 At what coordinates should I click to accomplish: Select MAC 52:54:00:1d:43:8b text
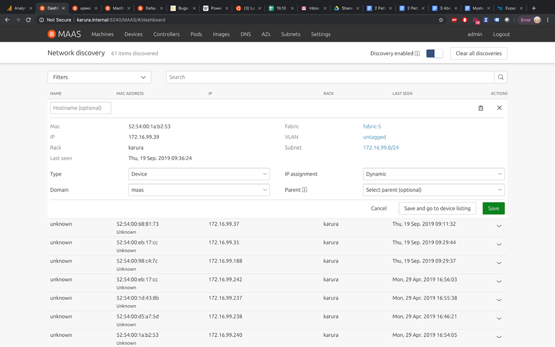coord(138,298)
